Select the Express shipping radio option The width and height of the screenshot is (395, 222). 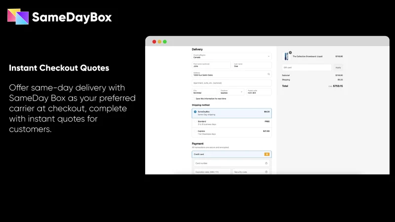tap(195, 131)
